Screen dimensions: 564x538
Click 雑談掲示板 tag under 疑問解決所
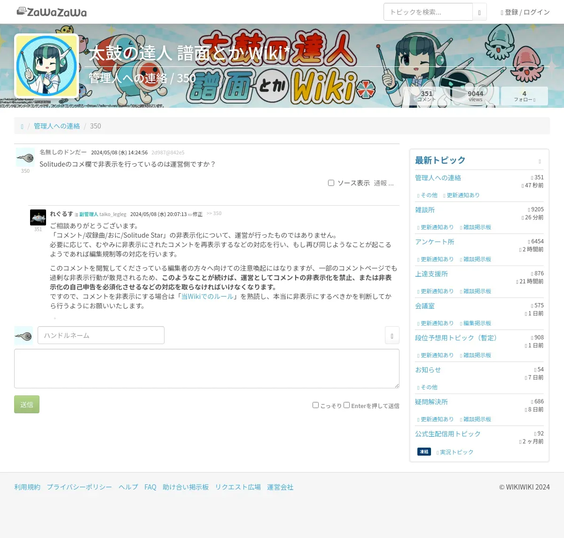coord(476,419)
